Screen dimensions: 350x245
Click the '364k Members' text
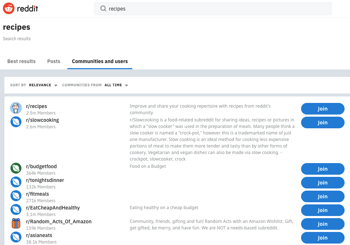click(41, 173)
